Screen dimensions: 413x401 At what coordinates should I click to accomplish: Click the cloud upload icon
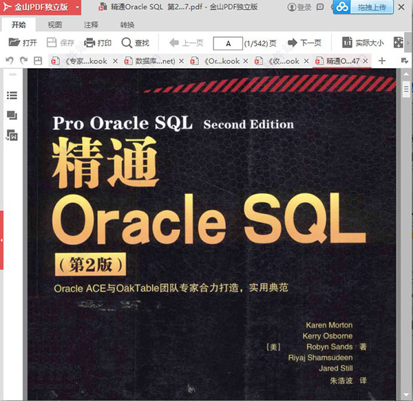pyautogui.click(x=342, y=7)
